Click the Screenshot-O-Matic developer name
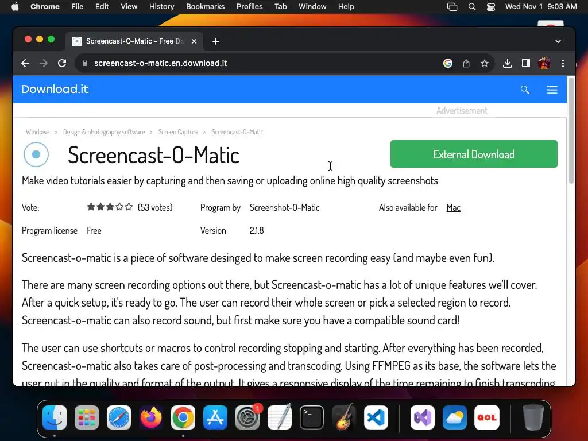 point(285,208)
